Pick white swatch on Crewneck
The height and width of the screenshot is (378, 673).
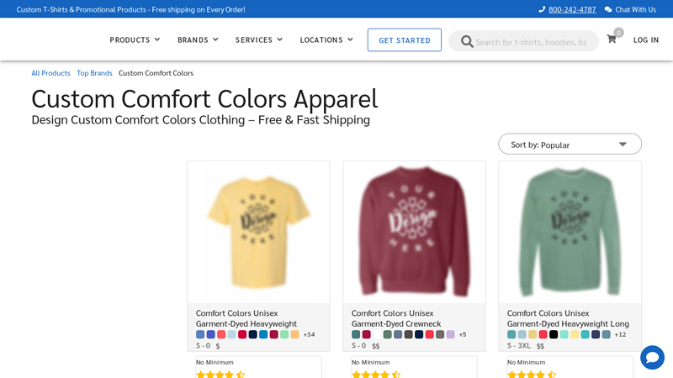pos(377,334)
